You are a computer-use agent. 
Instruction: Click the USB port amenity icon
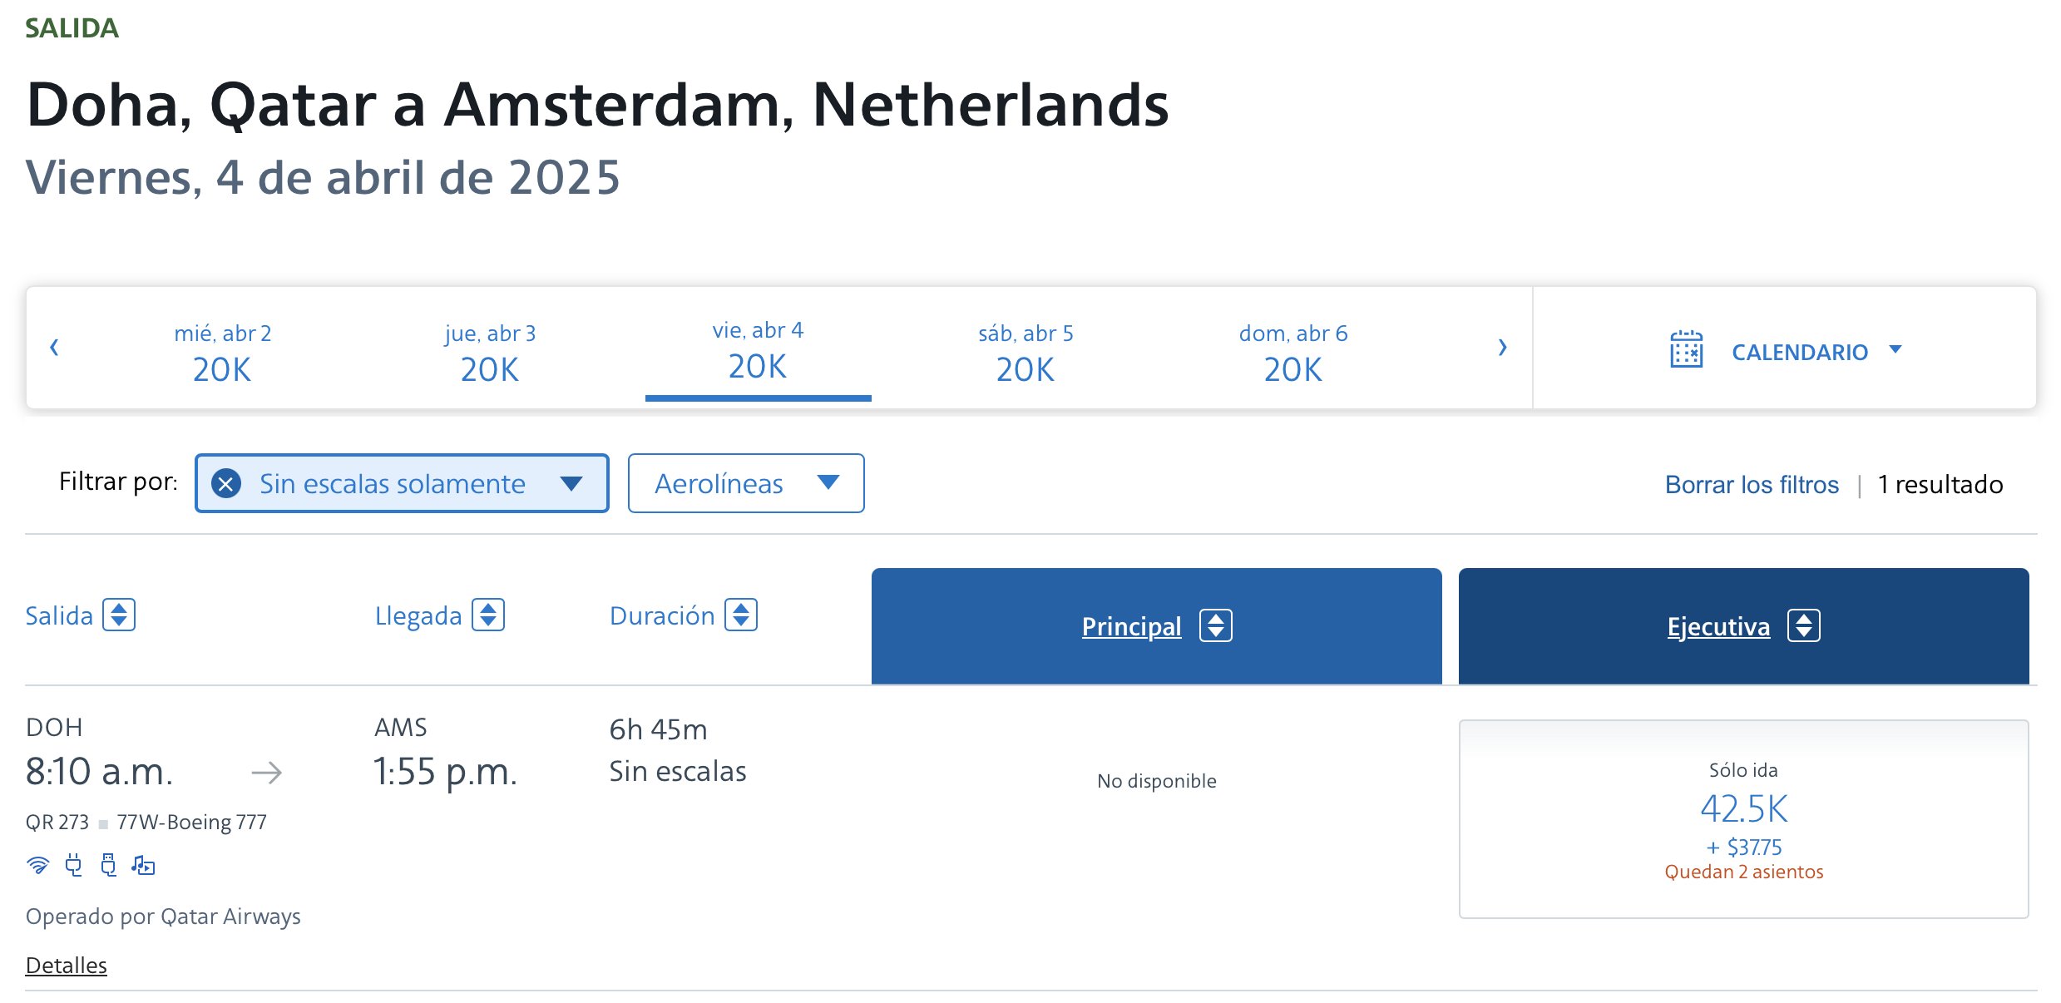108,865
